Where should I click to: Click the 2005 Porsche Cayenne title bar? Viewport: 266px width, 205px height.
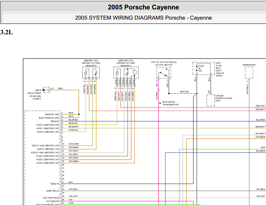point(143,7)
